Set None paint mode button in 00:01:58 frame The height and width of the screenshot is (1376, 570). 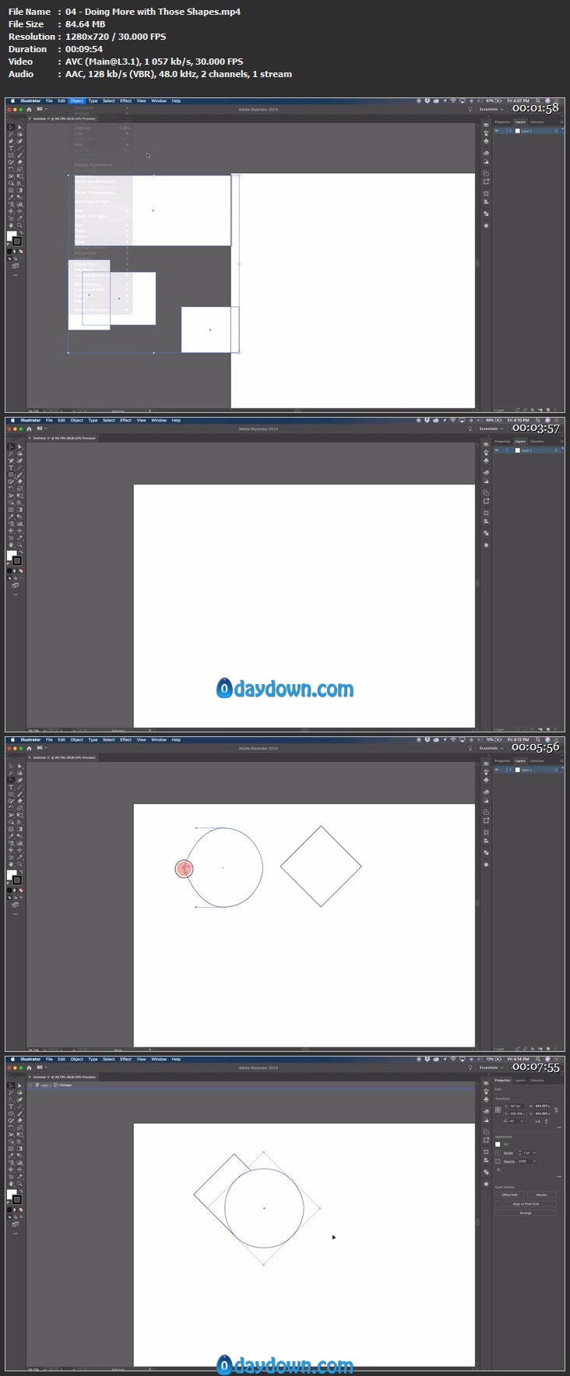click(x=21, y=252)
